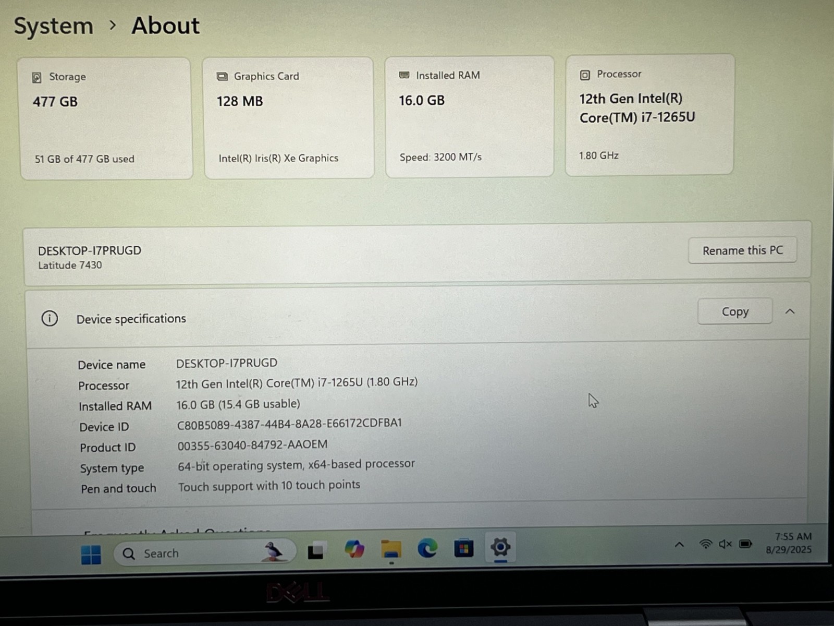834x626 pixels.
Task: Click the puffin search highlight icon
Action: coord(273,551)
